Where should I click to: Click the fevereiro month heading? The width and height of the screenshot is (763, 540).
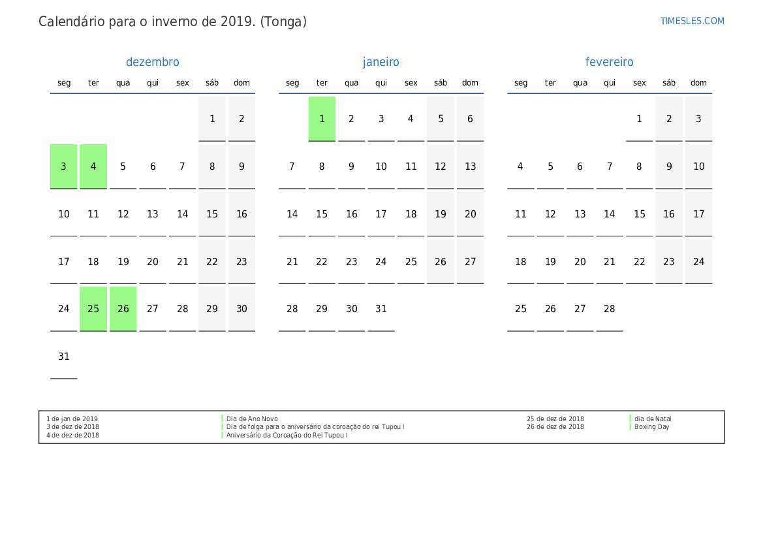[x=609, y=62]
